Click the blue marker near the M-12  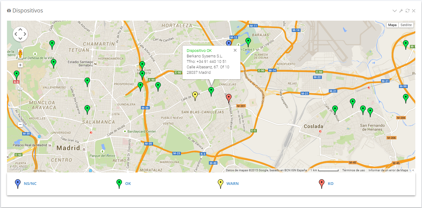tap(228, 42)
